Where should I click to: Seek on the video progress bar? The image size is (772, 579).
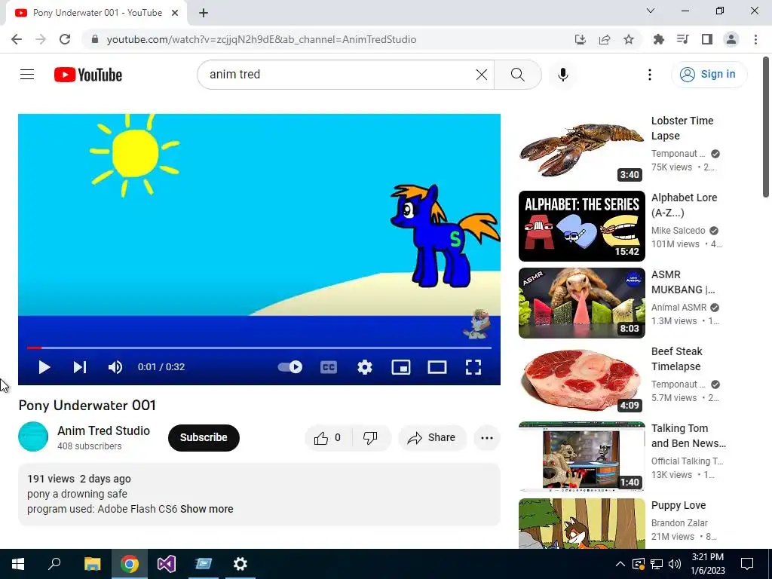pyautogui.click(x=259, y=348)
